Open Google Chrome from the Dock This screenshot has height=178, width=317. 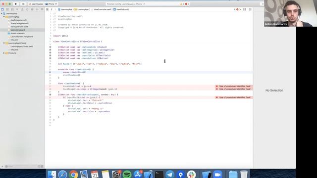pyautogui.click(x=73, y=175)
